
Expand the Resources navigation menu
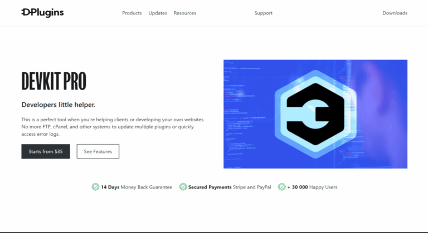tap(184, 13)
